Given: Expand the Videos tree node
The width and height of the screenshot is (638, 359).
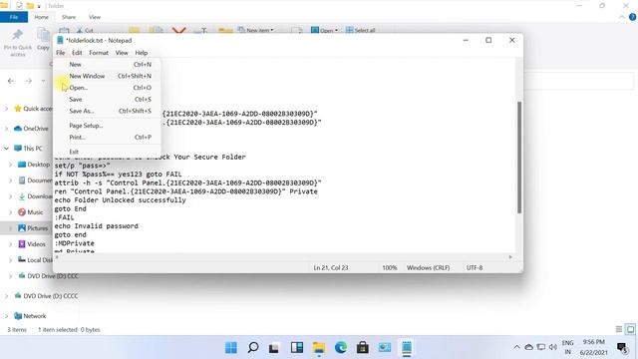Looking at the screenshot, I should pyautogui.click(x=11, y=244).
